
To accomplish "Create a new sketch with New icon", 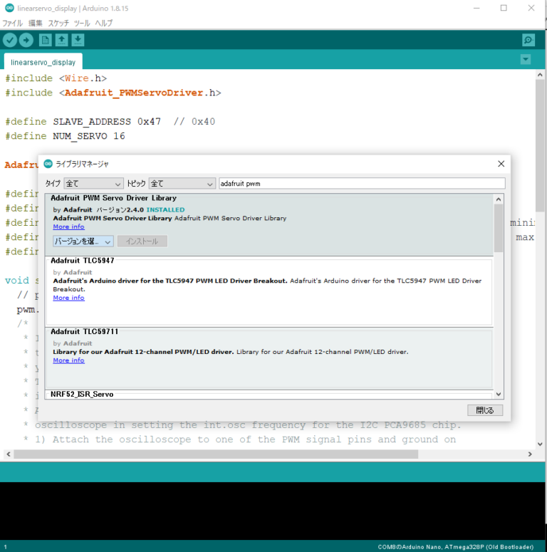I will 46,41.
